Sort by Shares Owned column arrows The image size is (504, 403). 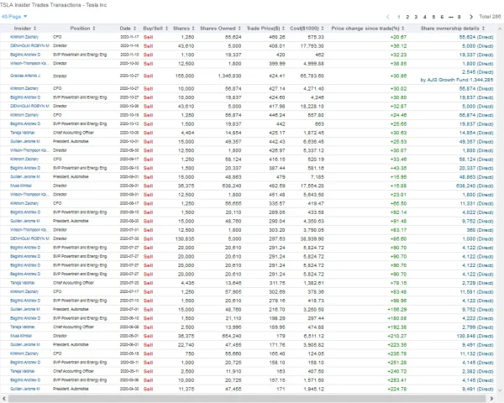[239, 29]
